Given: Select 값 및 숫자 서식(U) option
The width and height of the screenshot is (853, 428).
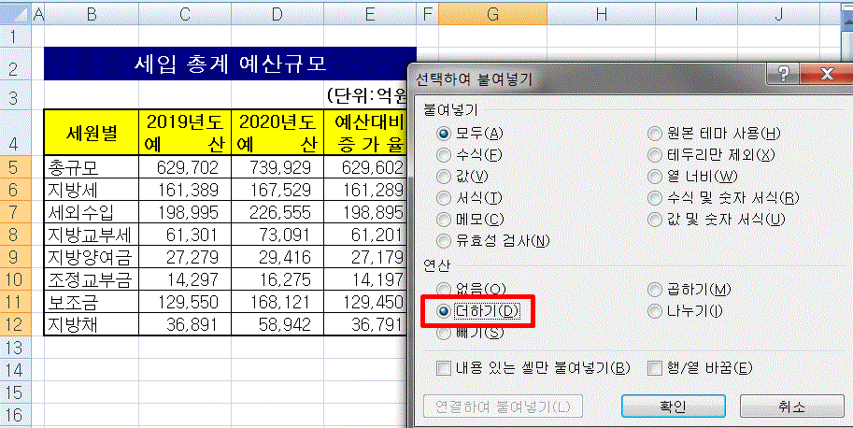Looking at the screenshot, I should tap(717, 220).
